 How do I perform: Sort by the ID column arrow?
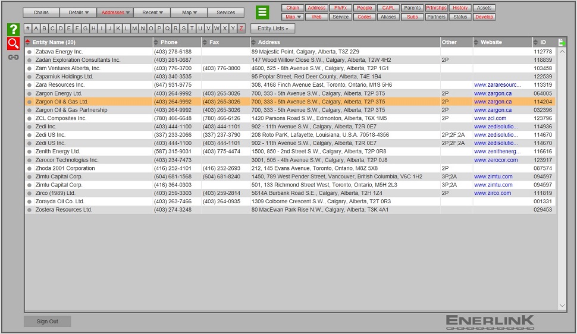535,42
